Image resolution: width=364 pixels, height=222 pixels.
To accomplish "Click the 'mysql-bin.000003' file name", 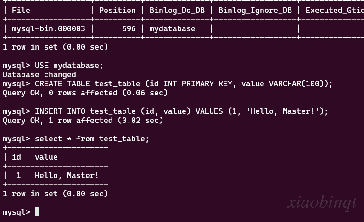I will 49,29.
